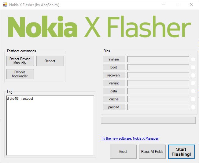
Task: Browse for the boot image file
Action: 114,67
